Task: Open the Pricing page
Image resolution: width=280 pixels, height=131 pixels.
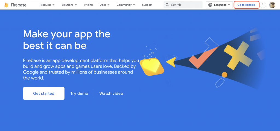Action: (88, 5)
